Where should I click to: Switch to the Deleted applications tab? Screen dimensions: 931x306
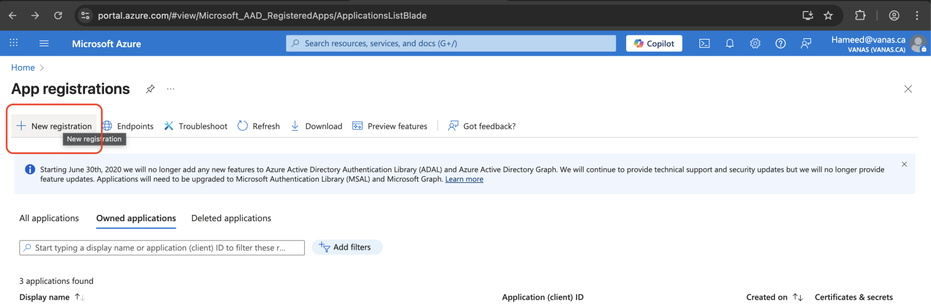(231, 218)
